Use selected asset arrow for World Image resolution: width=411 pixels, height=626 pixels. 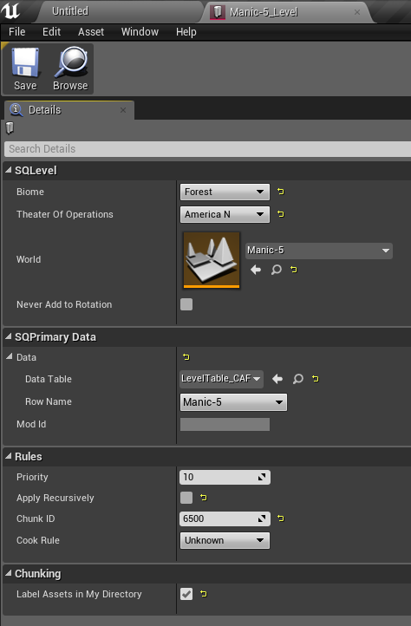pos(256,270)
